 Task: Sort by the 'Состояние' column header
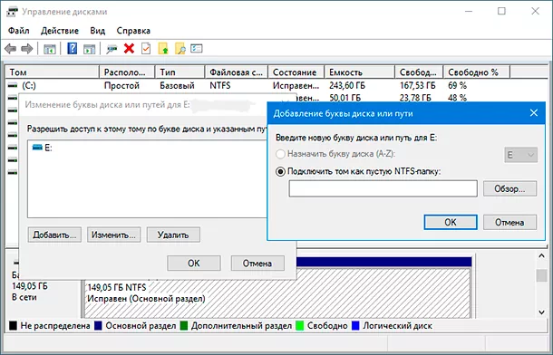pyautogui.click(x=296, y=72)
